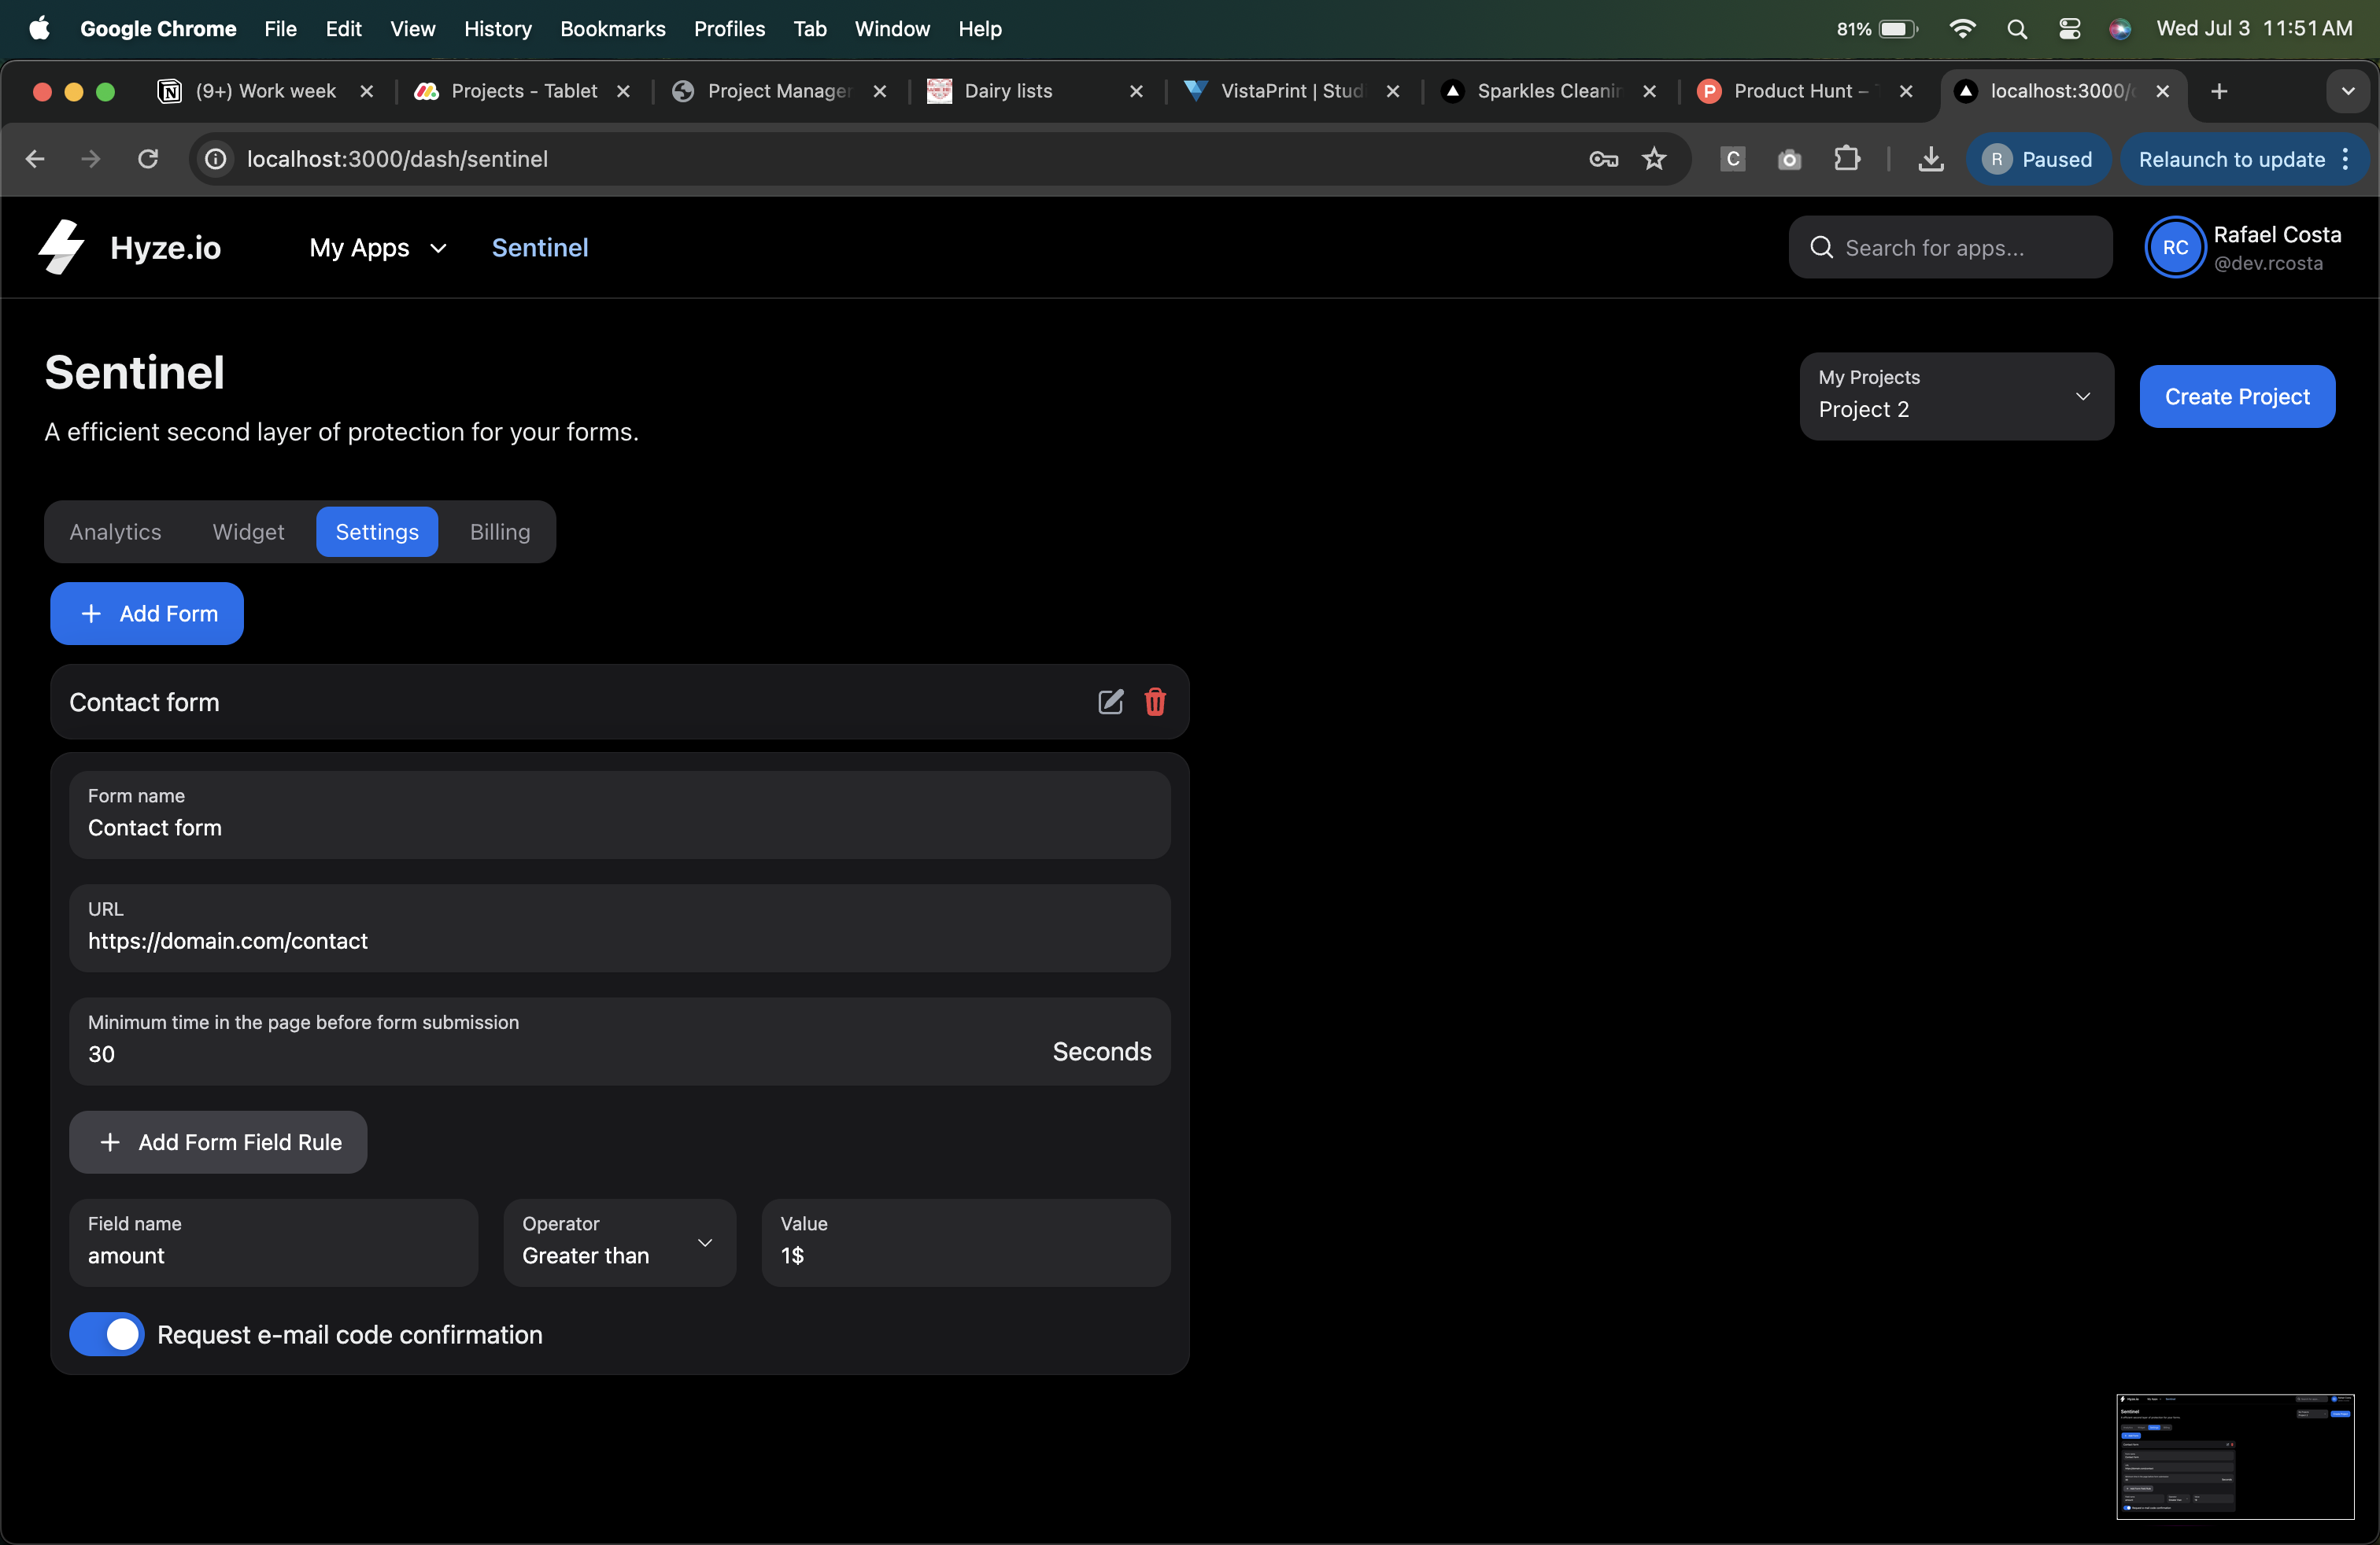
Task: Click the RC user avatar
Action: pos(2175,247)
